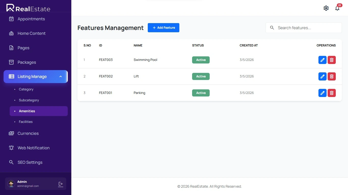
Task: Open Facilities in the sidebar
Action: (x=26, y=122)
